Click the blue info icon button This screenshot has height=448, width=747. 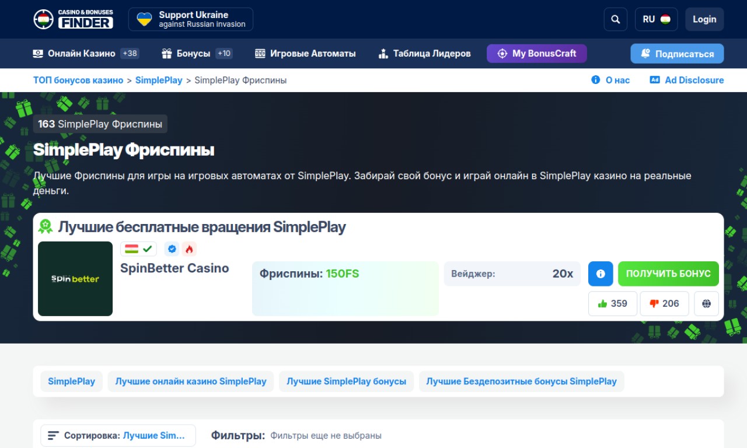(601, 274)
